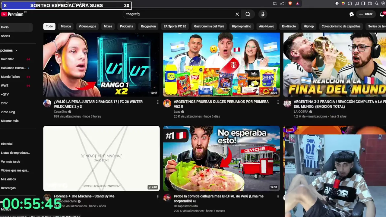Image resolution: width=386 pixels, height=217 pixels.
Task: Play Argentinos prueban dulces peruanos thumbnail
Action: pos(221,64)
